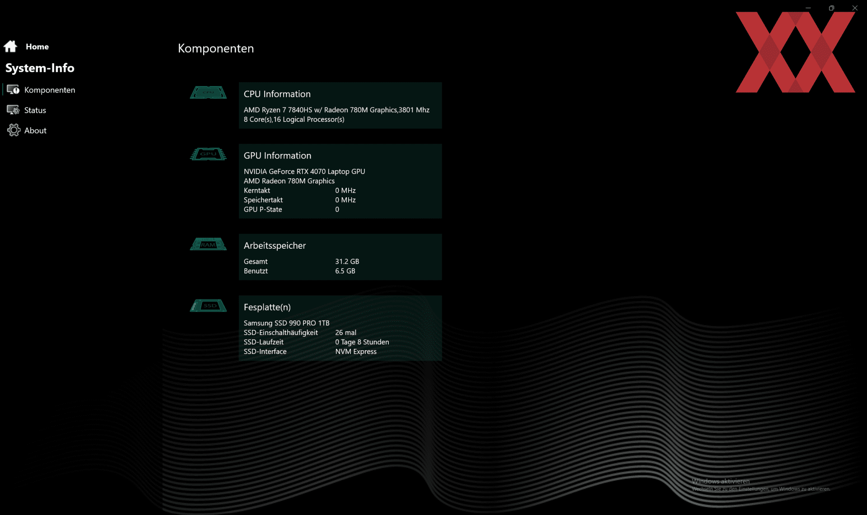Click the GPU chip icon
The width and height of the screenshot is (867, 515).
[208, 154]
